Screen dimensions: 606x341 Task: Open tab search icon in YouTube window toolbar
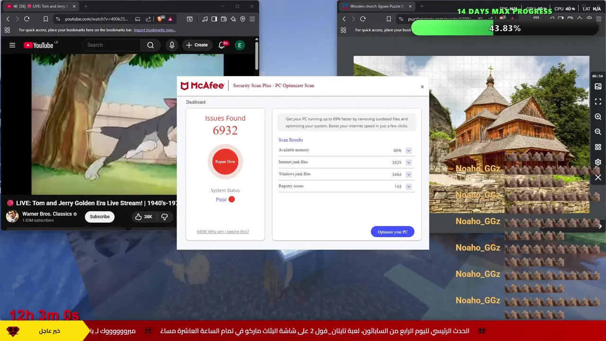[x=189, y=19]
